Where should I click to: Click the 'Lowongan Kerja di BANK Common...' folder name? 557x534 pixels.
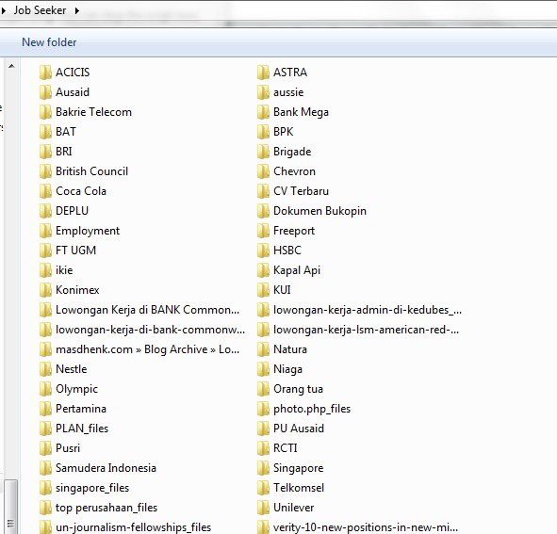[147, 310]
